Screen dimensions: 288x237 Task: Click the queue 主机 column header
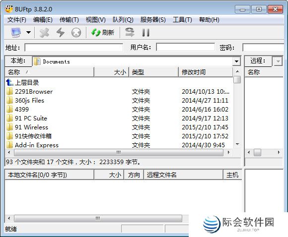point(232,175)
